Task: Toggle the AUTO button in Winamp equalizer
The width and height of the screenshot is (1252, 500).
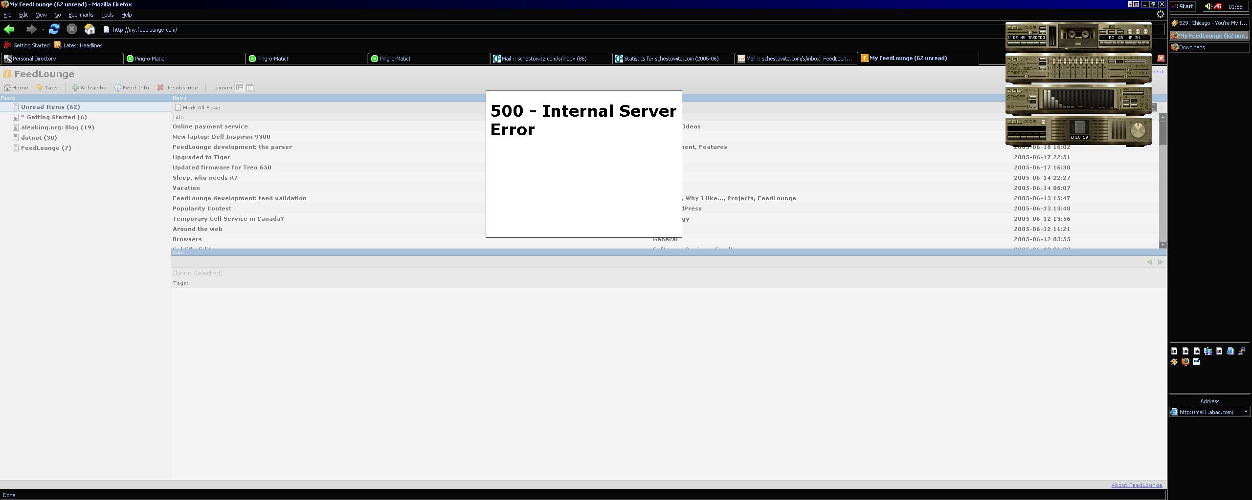Action: (1112, 62)
